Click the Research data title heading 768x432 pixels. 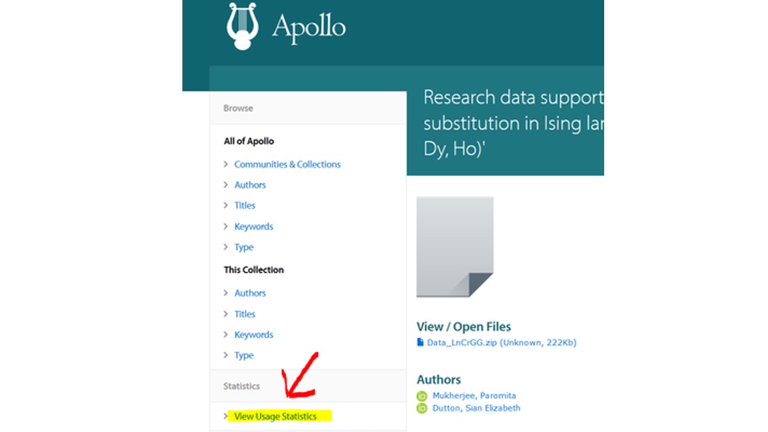coord(514,124)
